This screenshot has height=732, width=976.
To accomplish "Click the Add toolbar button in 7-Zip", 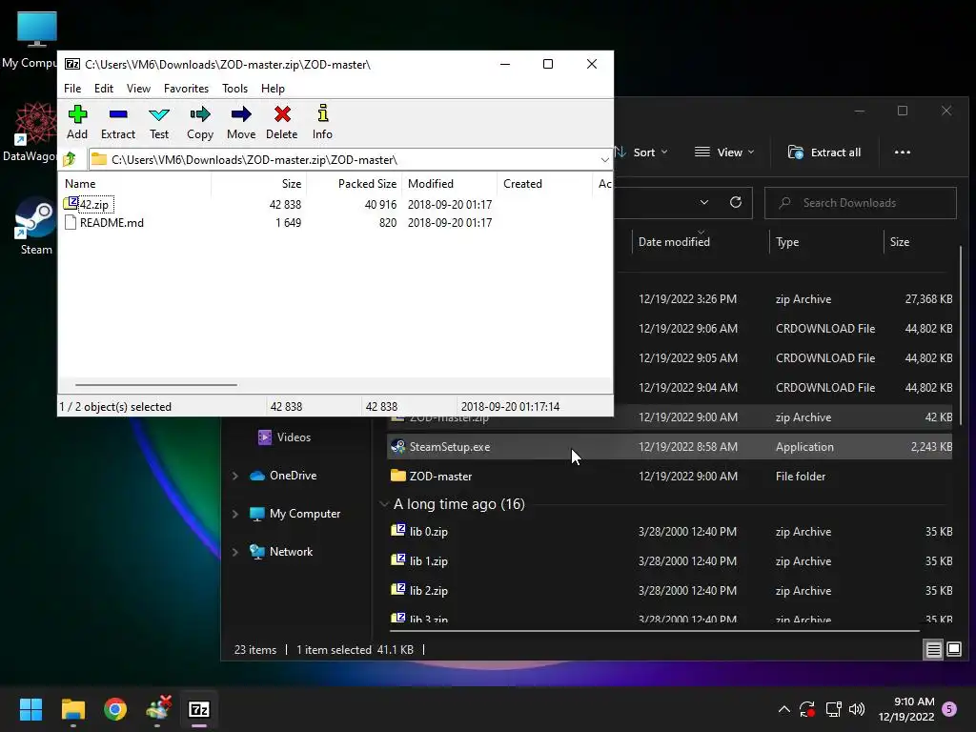I will 77,122.
